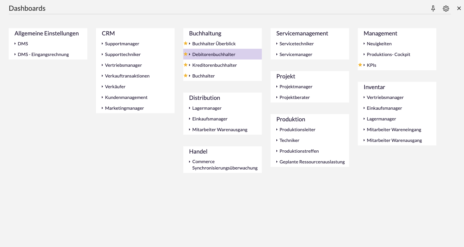Open dashboard settings gear
This screenshot has height=247, width=464.
446,8
